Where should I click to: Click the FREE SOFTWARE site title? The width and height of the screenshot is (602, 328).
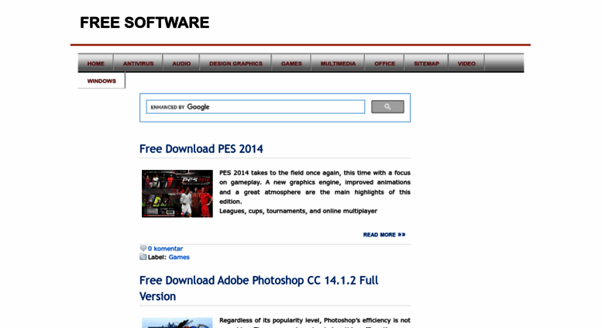tap(144, 22)
